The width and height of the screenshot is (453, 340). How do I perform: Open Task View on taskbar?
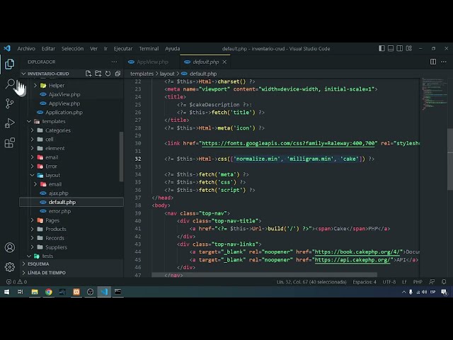pyautogui.click(x=21, y=292)
